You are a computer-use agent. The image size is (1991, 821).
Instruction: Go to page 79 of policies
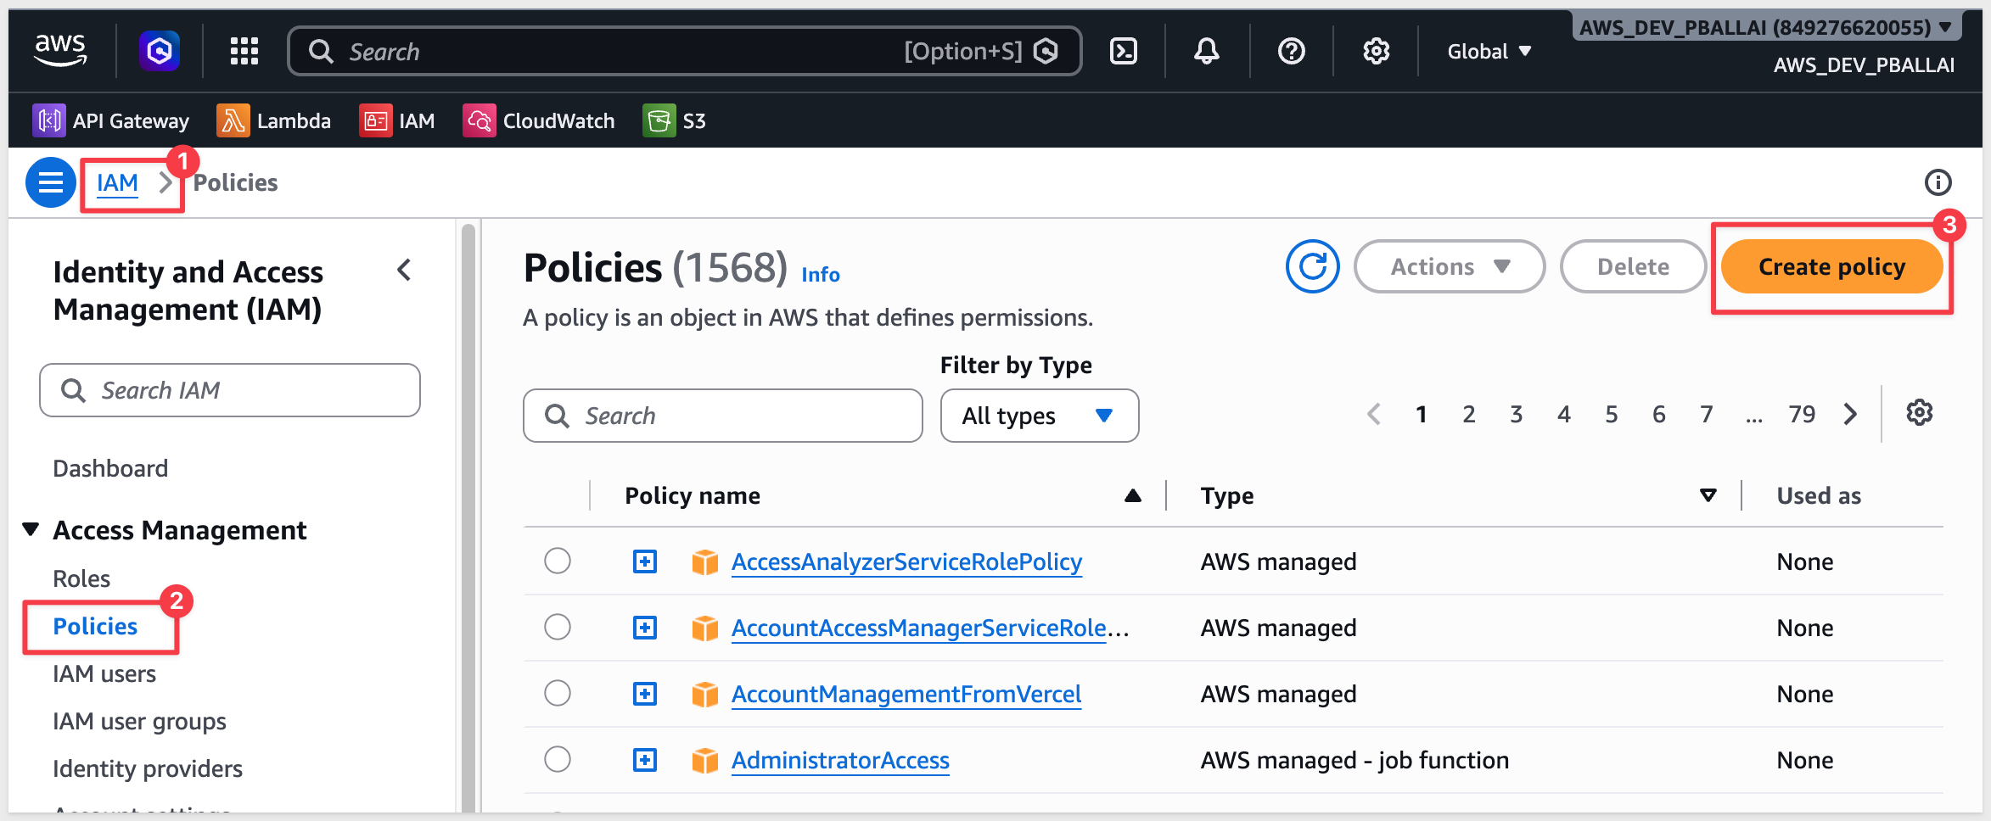coord(1802,414)
